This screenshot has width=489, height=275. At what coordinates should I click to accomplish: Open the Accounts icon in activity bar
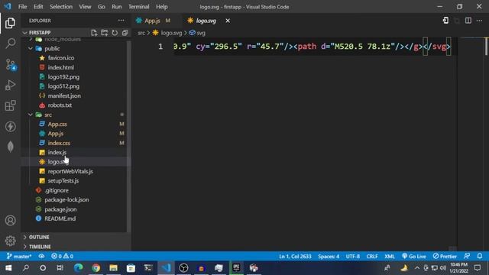tap(10, 221)
